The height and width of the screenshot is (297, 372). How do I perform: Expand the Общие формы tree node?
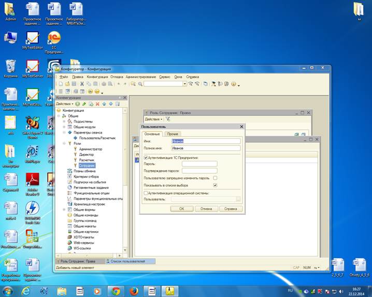[64, 210]
